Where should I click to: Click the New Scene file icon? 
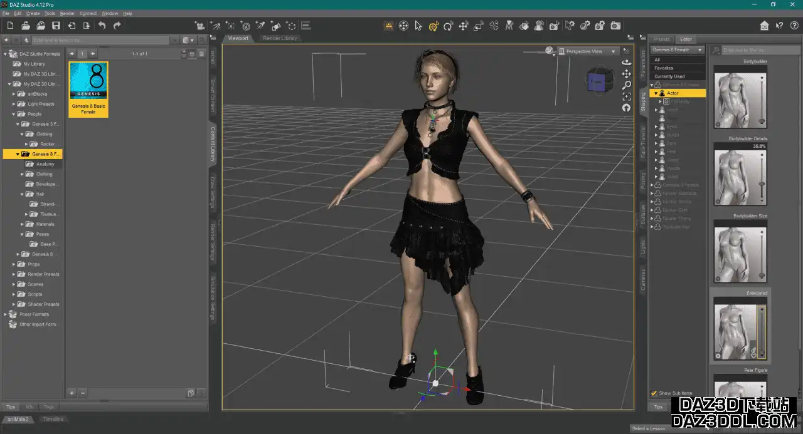[11, 26]
